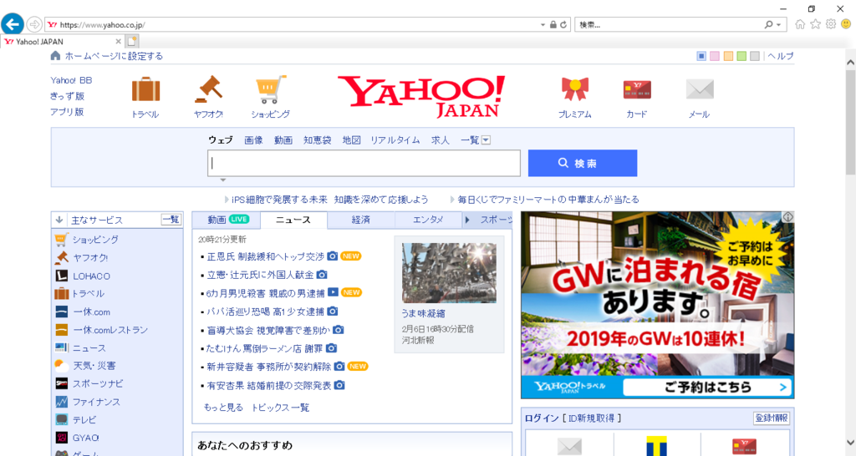Click the video icon next to 6カ月男児殺害 headline
The height and width of the screenshot is (456, 856).
pos(333,292)
